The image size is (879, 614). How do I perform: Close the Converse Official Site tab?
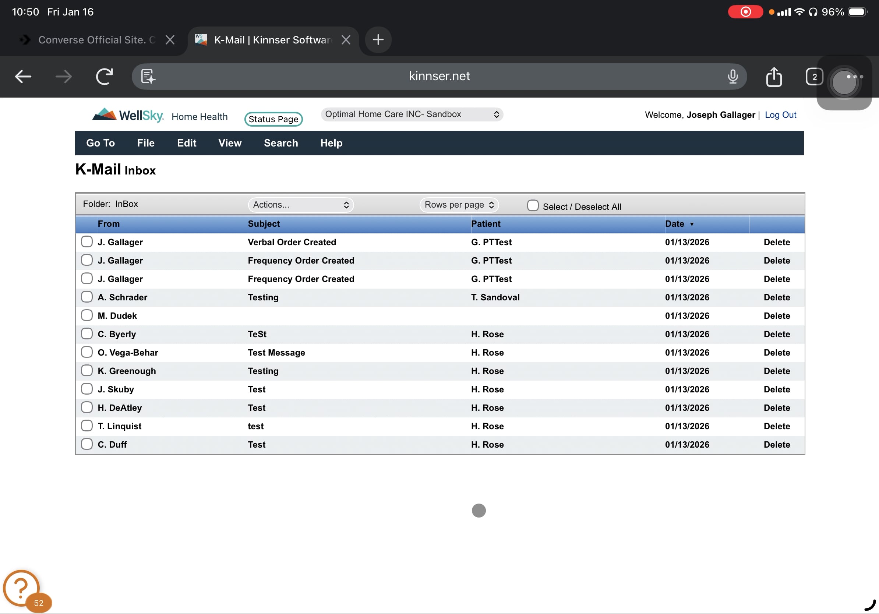[x=170, y=40]
